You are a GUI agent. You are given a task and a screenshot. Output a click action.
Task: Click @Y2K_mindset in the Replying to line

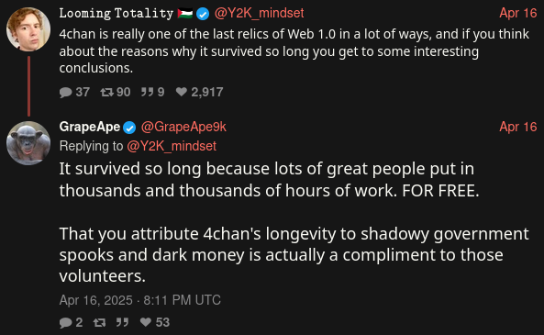point(172,146)
